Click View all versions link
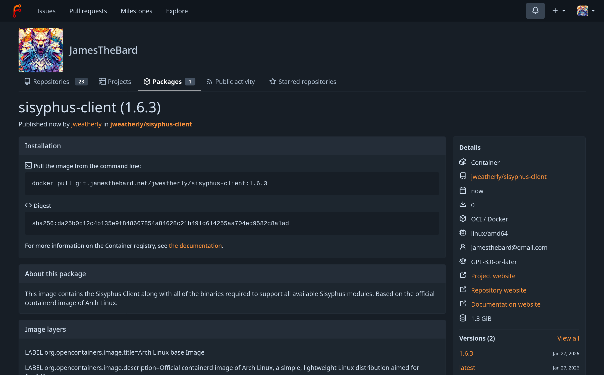Viewport: 604px width, 375px height. click(568, 338)
